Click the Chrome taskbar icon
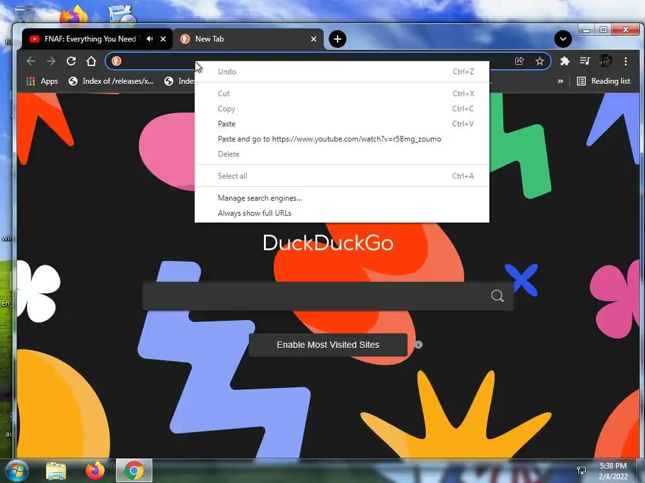645x483 pixels. (134, 470)
